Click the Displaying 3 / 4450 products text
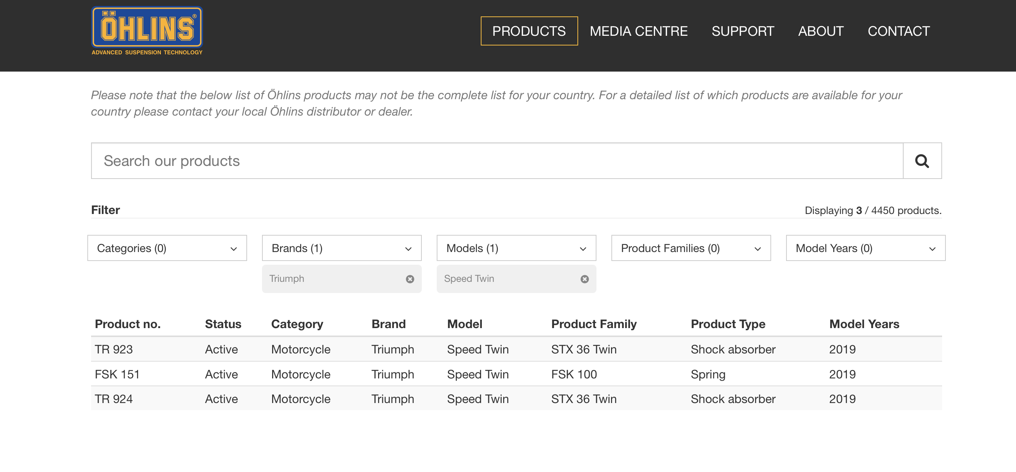Viewport: 1016px width, 472px height. click(x=873, y=210)
